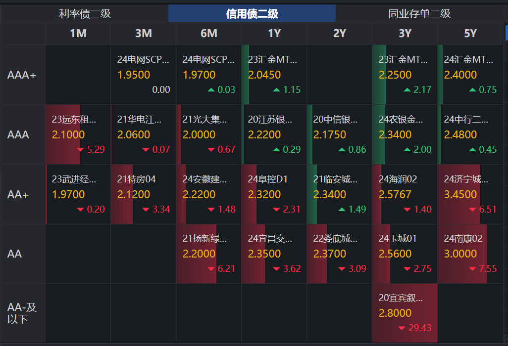Select the 信用债二级 tab
Screen dimensions: 508x346
[x=253, y=13]
